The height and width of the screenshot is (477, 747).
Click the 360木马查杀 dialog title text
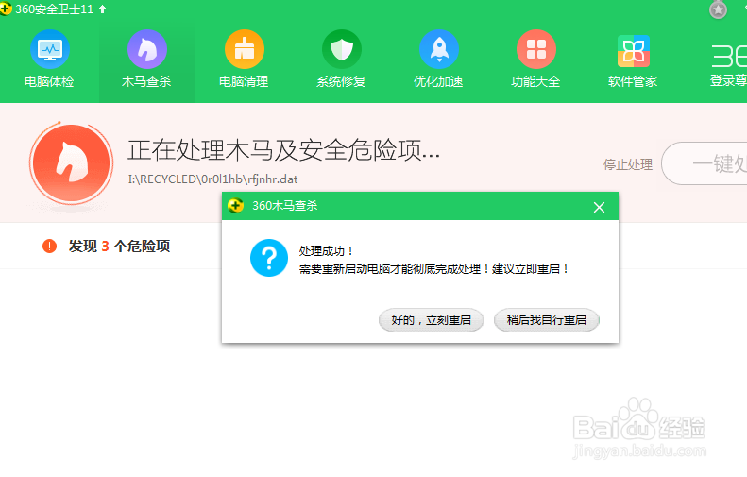point(285,206)
